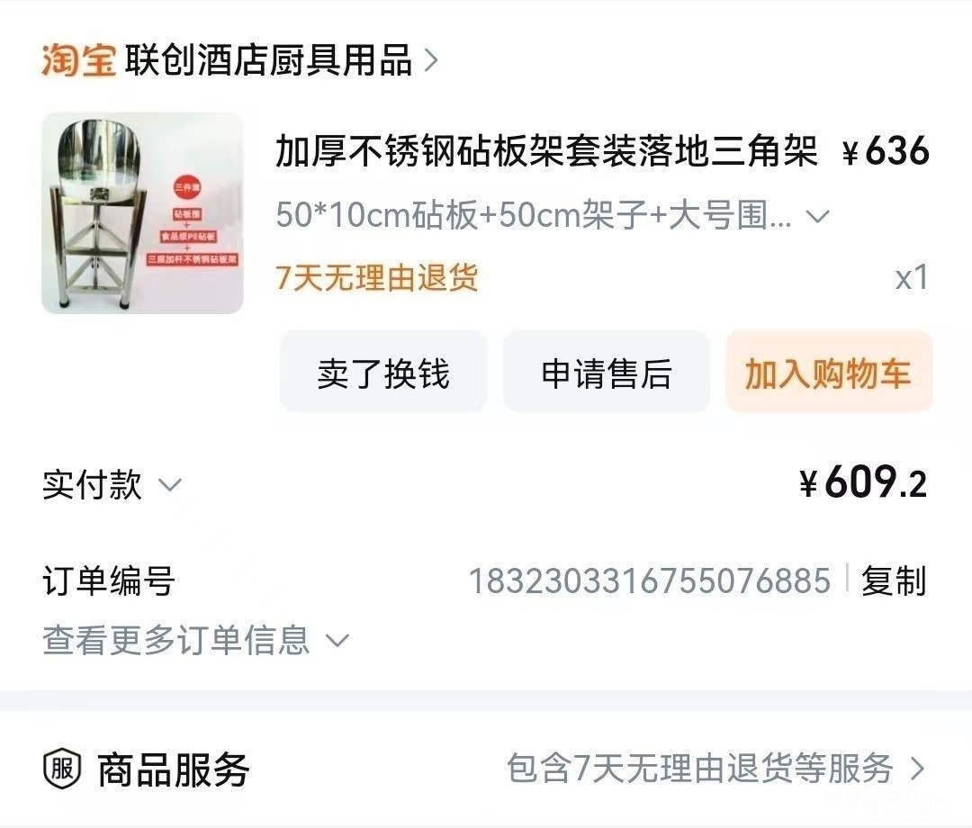
Task: Tap the chevron beside 查看更多订单信息
Action: [x=337, y=640]
